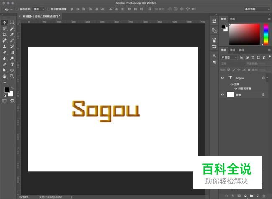Select the Dodge tool
The image size is (272, 199).
pos(12,59)
